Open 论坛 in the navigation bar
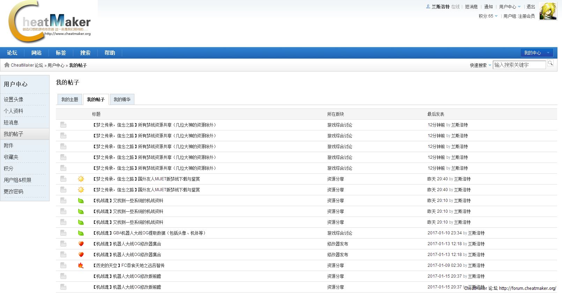The image size is (562, 294). (12, 53)
